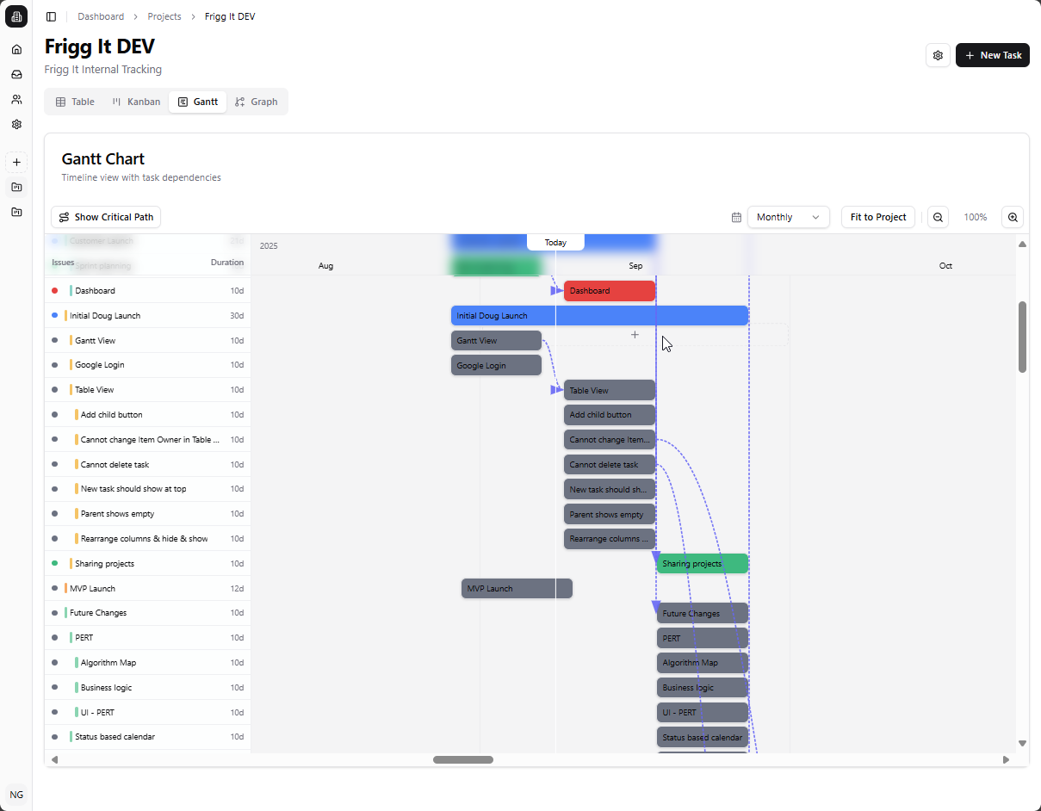Select the Future Changes task bar
The width and height of the screenshot is (1041, 811).
[x=703, y=614]
